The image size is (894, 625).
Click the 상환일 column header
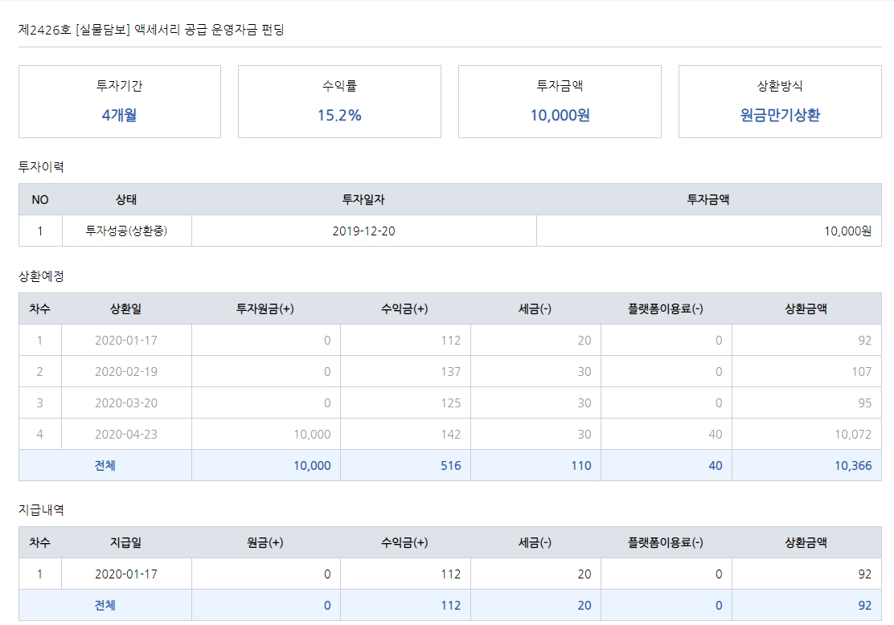126,308
